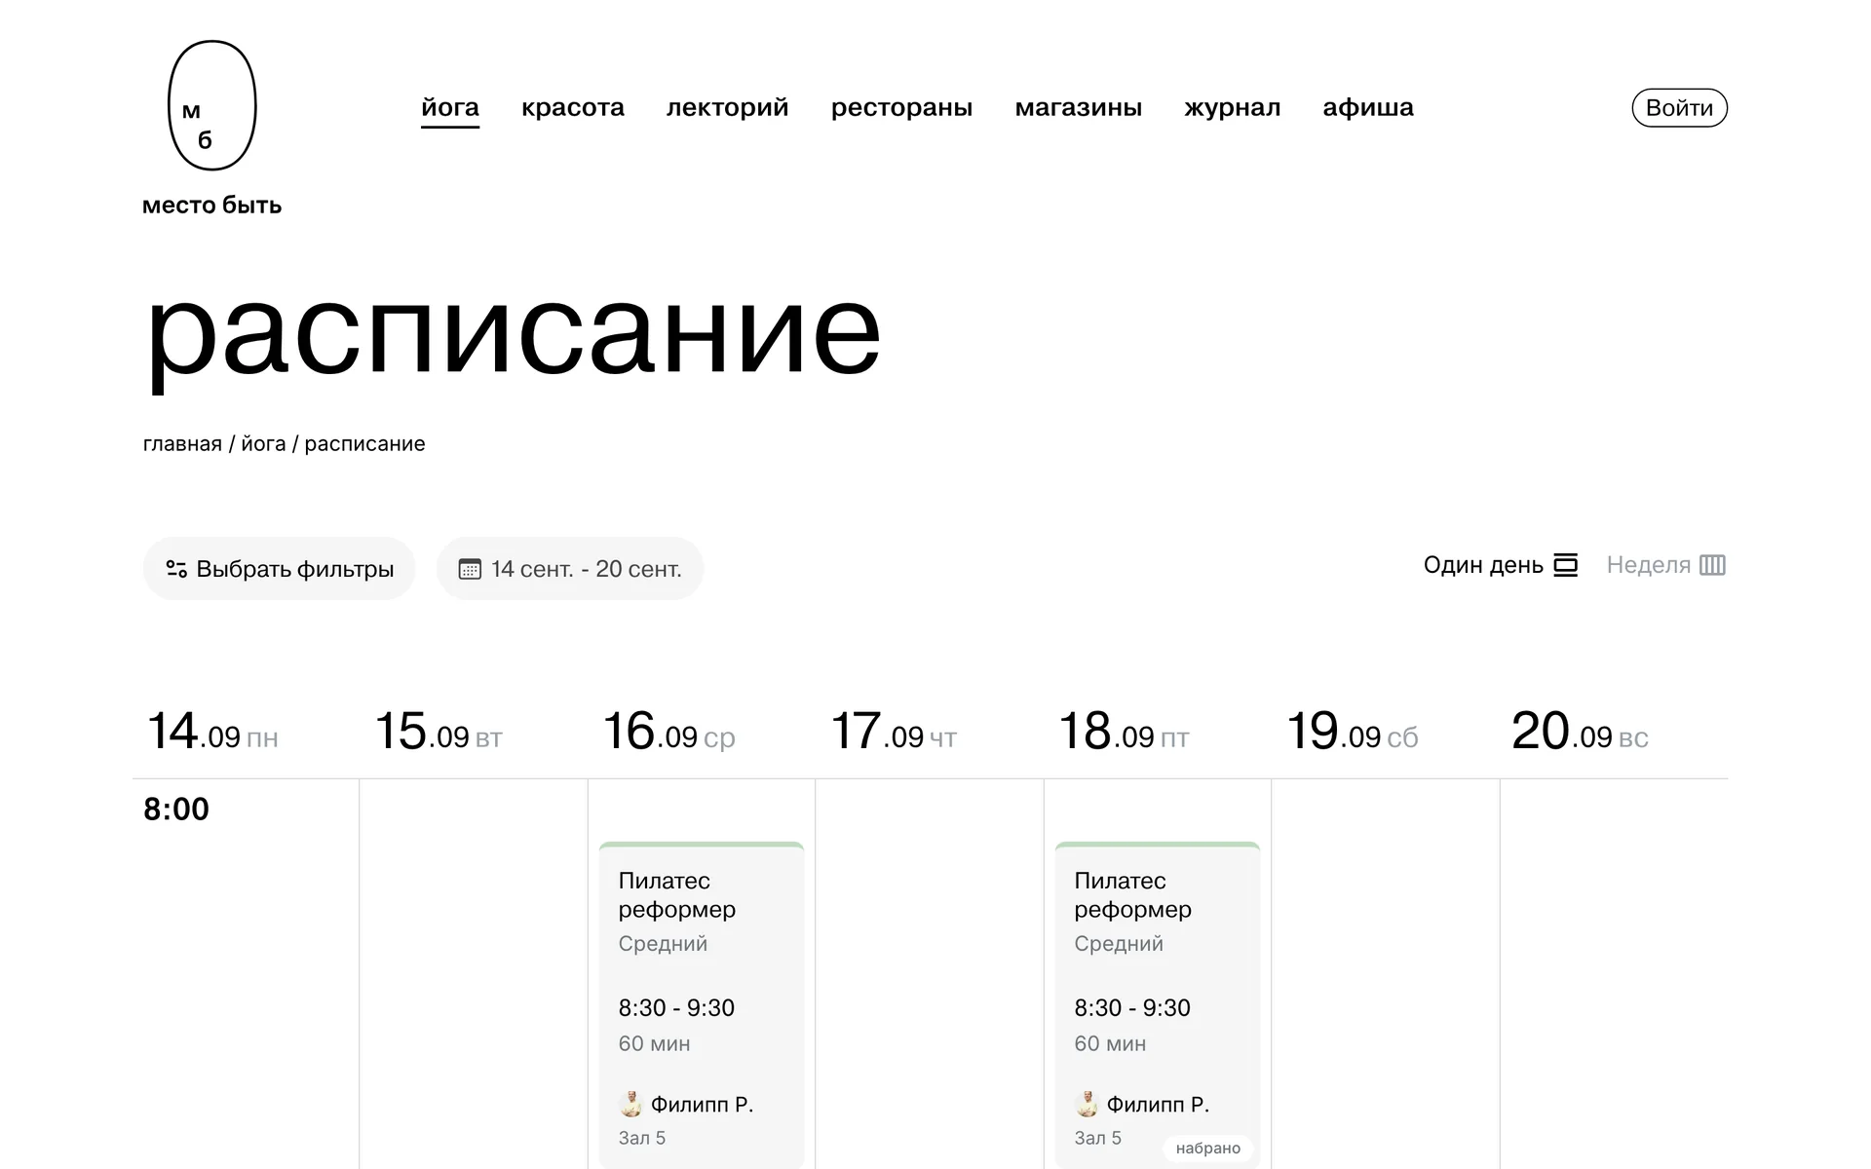
Task: Open «Пилатес реформер» class title on 16.09
Action: 676,894
